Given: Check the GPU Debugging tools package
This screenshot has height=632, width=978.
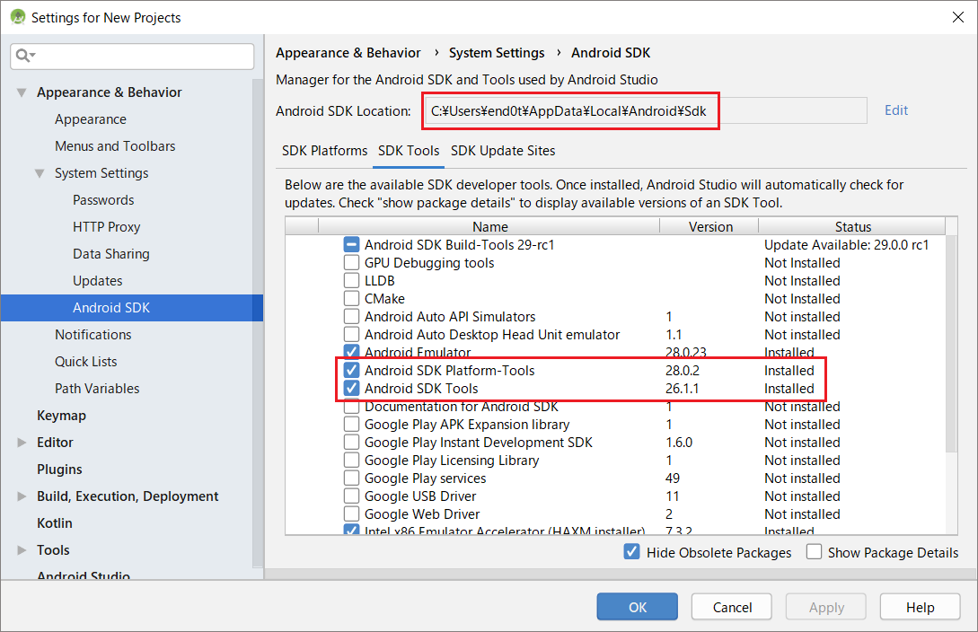Looking at the screenshot, I should [x=351, y=262].
